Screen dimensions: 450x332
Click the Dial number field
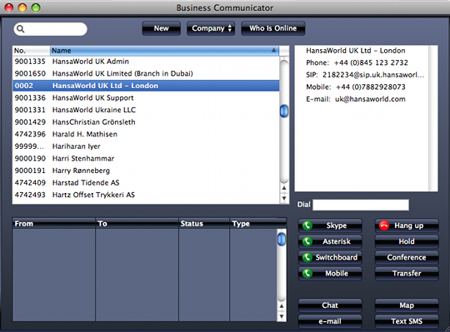361,205
